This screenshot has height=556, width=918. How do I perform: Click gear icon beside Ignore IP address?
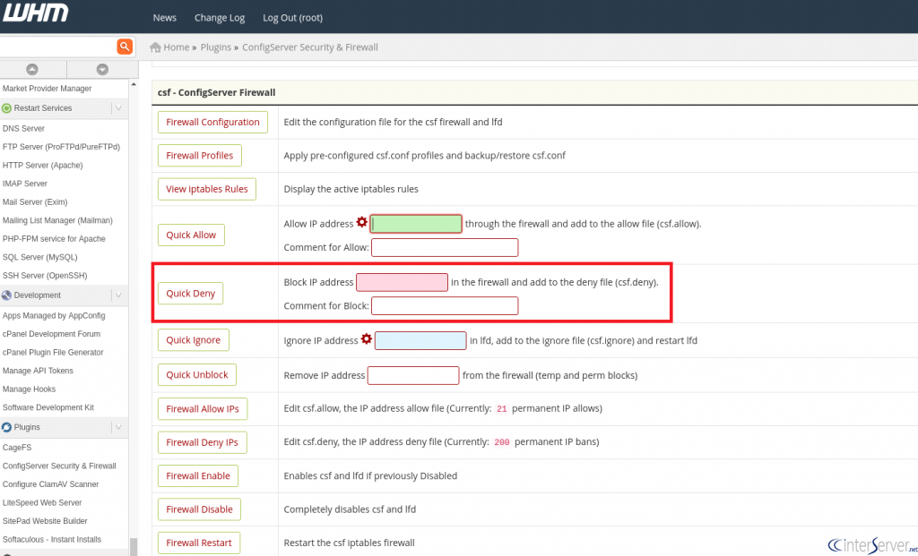pos(367,338)
